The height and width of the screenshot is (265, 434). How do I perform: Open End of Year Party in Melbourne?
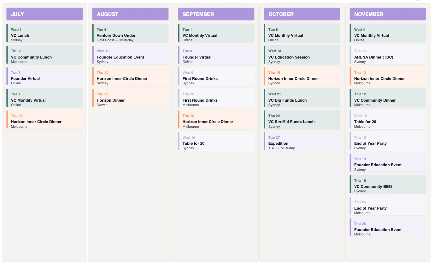coord(388,206)
